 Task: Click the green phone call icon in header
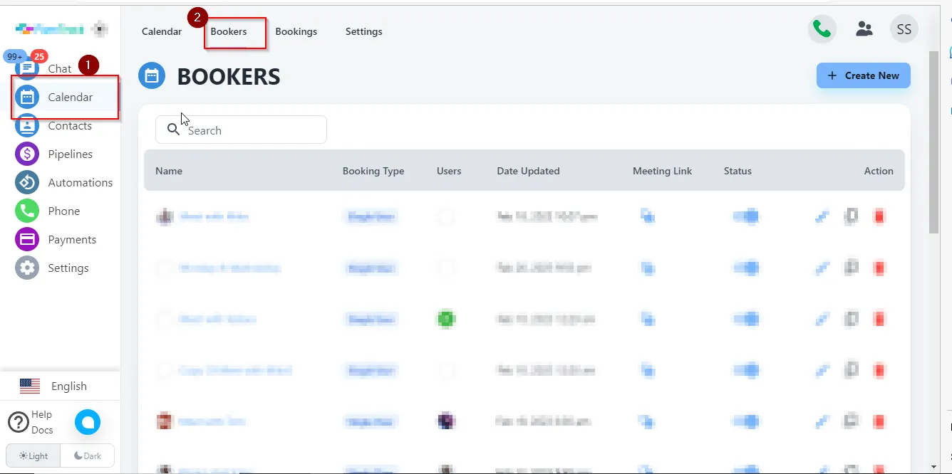tap(822, 29)
